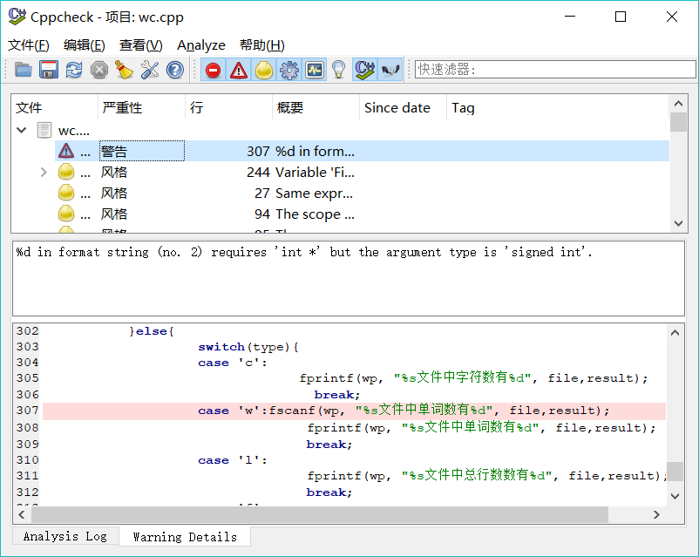699x557 pixels.
Task: Click code view scroll down arrow
Action: click(675, 496)
